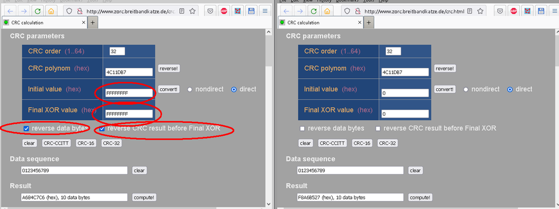Image resolution: width=559 pixels, height=209 pixels.
Task: Go forward in right browser window
Action: click(x=300, y=11)
